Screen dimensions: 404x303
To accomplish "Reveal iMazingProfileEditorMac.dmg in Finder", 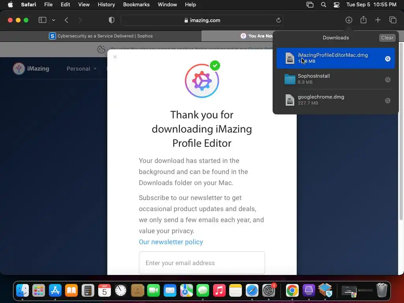I will (x=387, y=59).
